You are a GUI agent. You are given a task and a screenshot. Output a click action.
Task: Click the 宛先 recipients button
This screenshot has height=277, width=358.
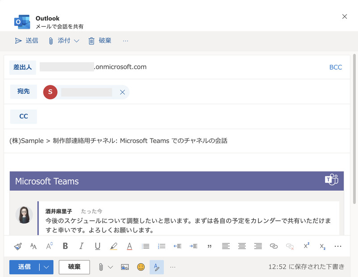click(24, 92)
